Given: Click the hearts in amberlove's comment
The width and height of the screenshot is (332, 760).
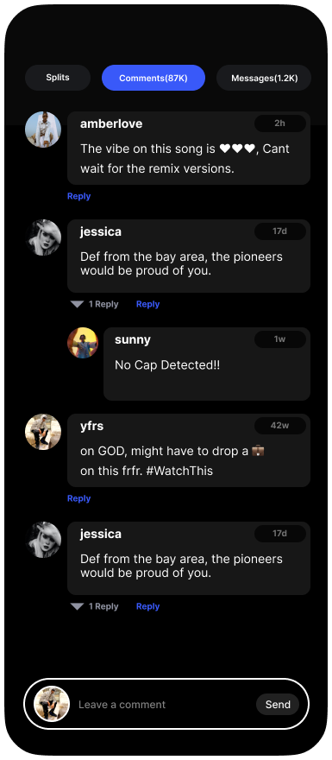Looking at the screenshot, I should [x=237, y=149].
